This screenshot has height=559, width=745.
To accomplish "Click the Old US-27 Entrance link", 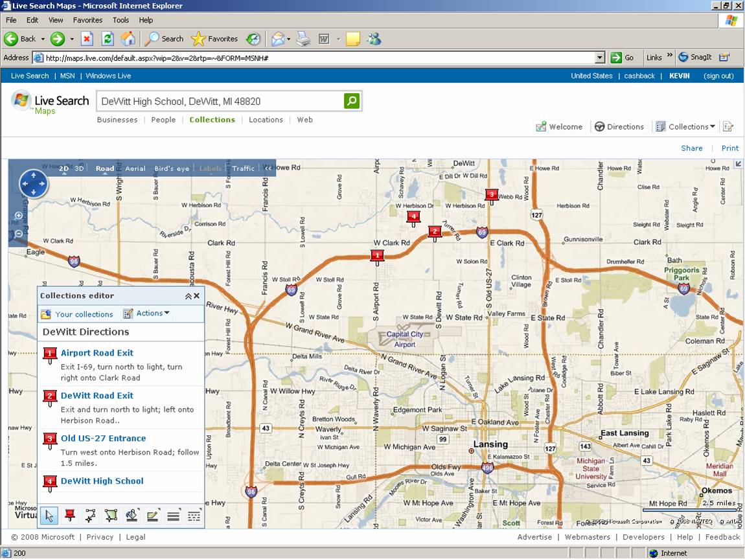I will pyautogui.click(x=103, y=439).
